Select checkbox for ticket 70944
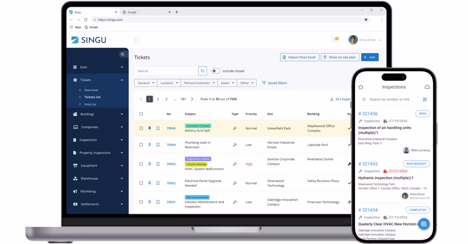468x244 pixels. 141,145
